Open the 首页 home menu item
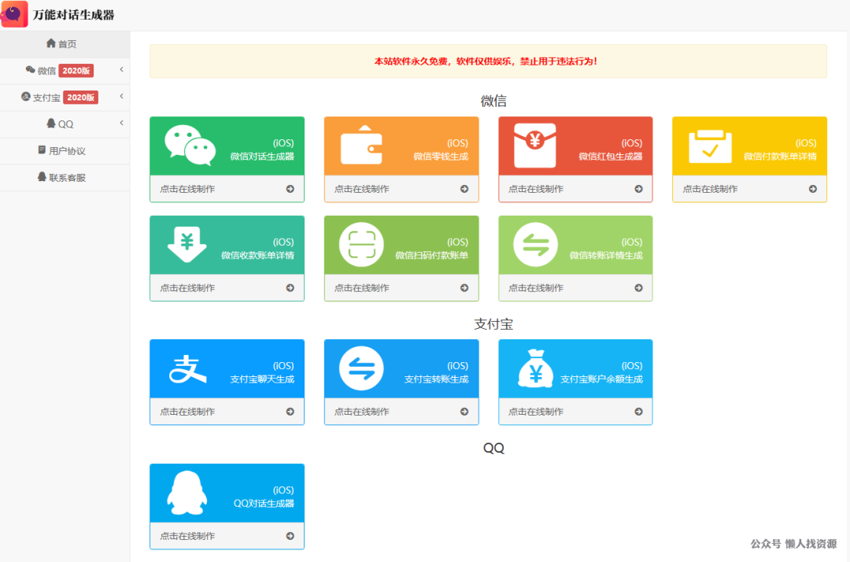The width and height of the screenshot is (850, 562). pos(65,44)
